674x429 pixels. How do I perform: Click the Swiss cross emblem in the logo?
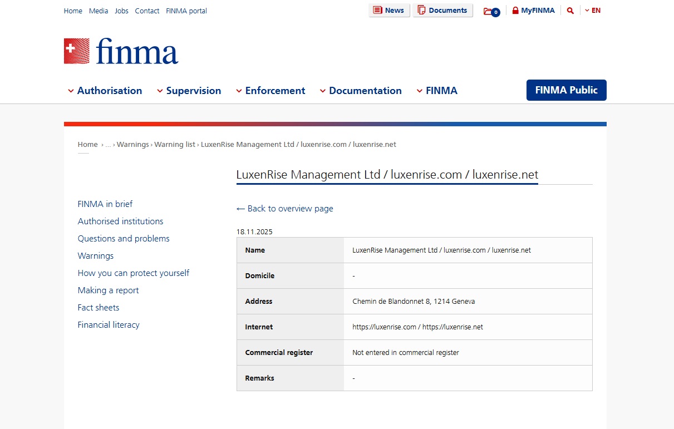click(76, 50)
